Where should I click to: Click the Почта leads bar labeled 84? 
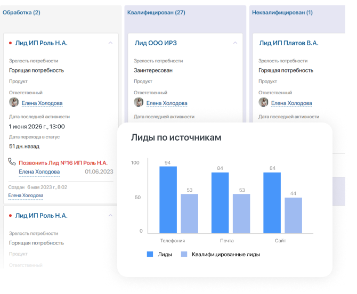pyautogui.click(x=220, y=203)
